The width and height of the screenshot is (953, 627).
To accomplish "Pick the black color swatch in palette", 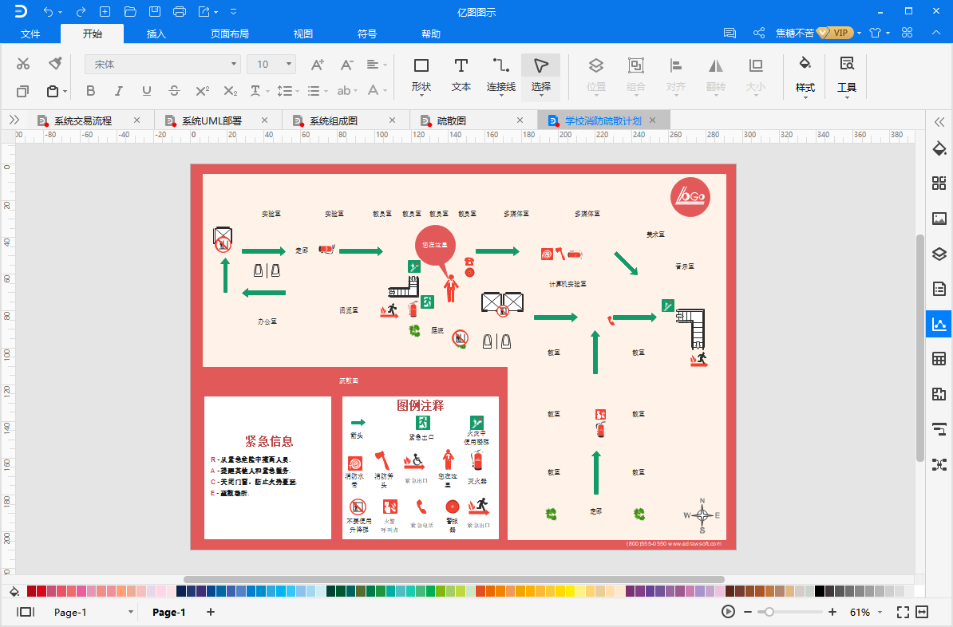I will click(820, 590).
